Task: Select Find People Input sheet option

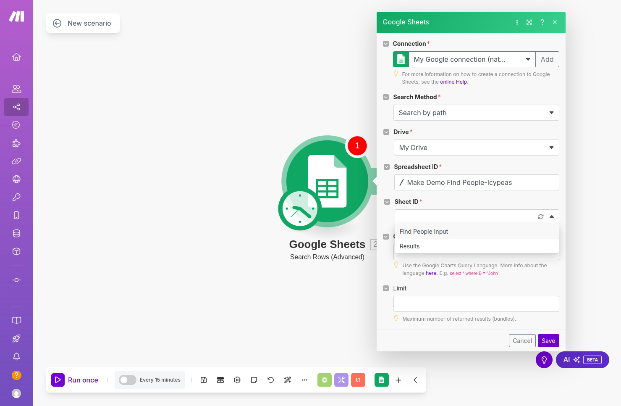Action: (x=477, y=232)
